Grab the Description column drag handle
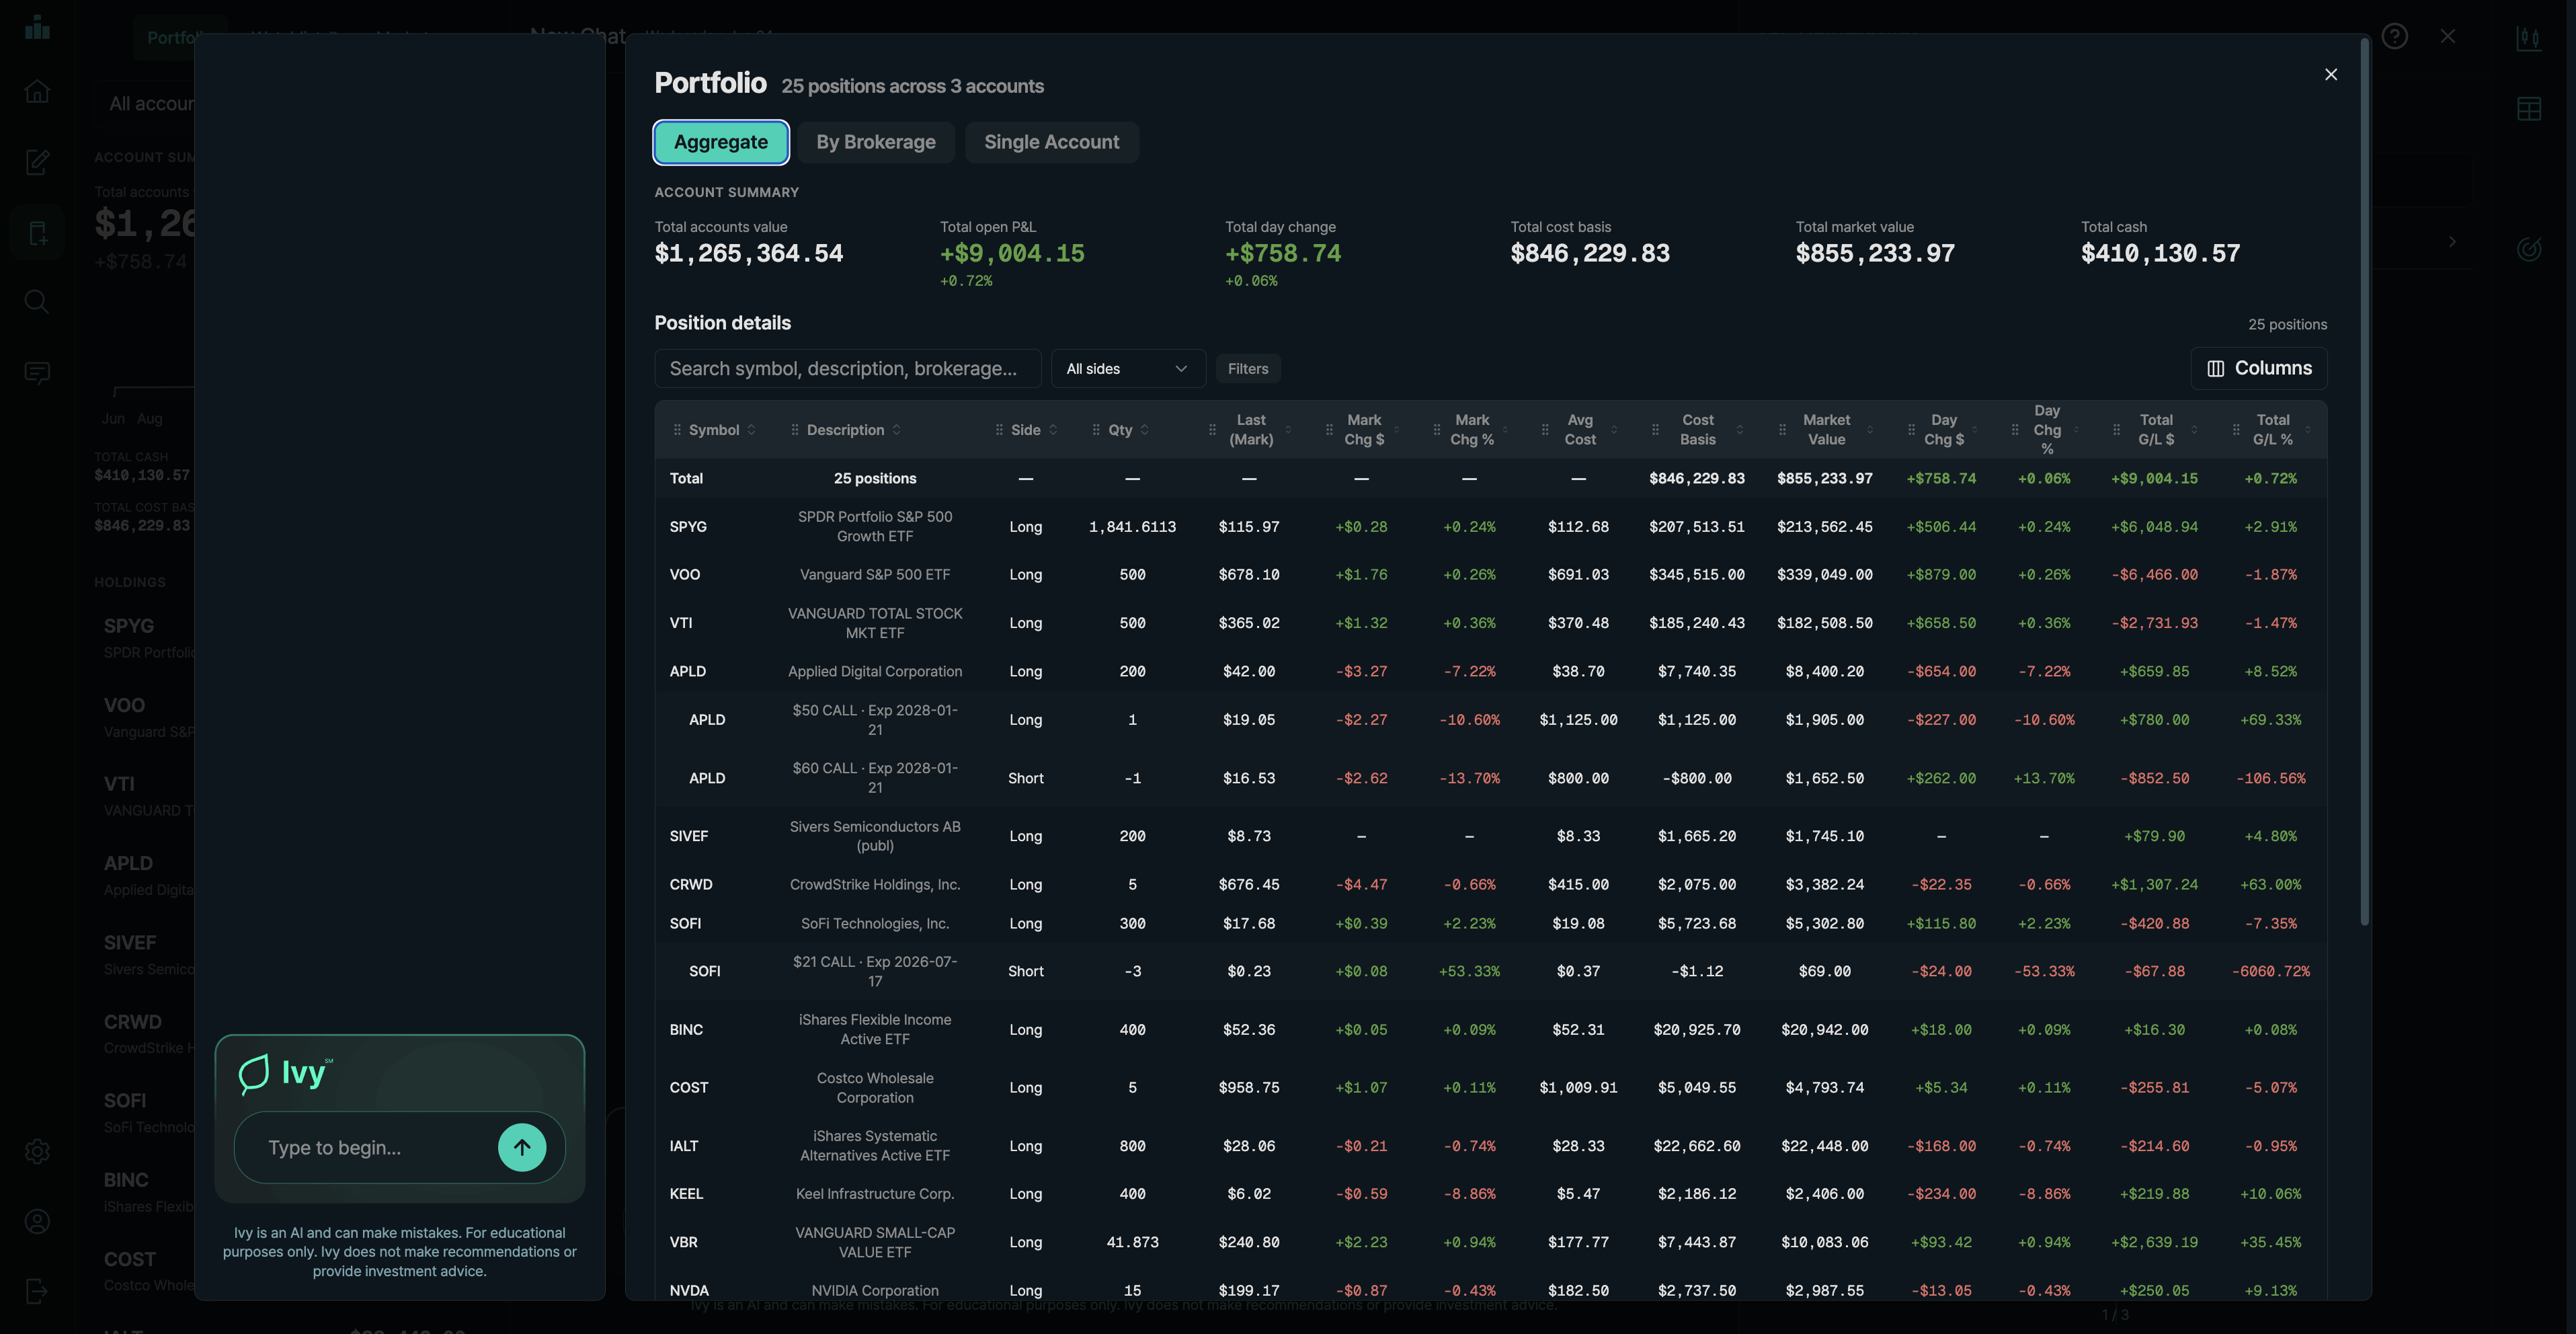Viewport: 2576px width, 1334px height. coord(795,430)
